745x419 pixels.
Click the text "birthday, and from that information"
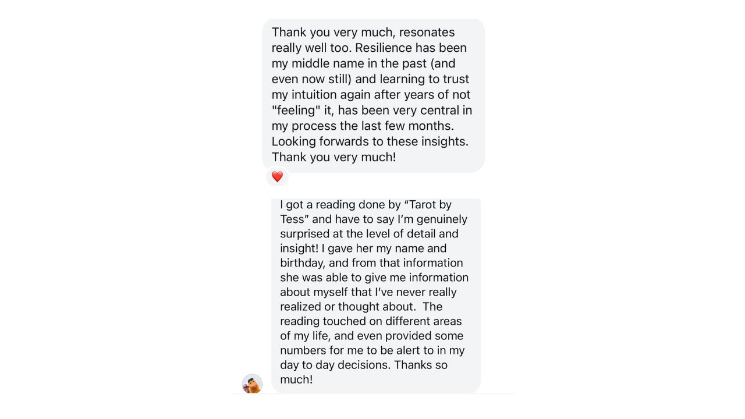[x=371, y=263]
